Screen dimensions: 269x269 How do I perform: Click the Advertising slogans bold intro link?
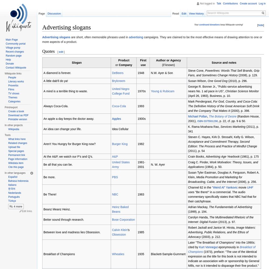(x=56, y=37)
